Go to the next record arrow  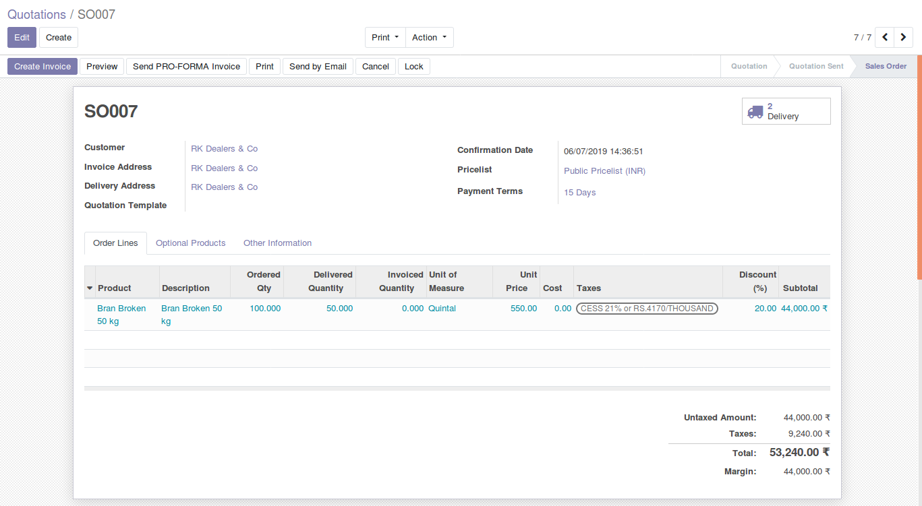tap(904, 38)
